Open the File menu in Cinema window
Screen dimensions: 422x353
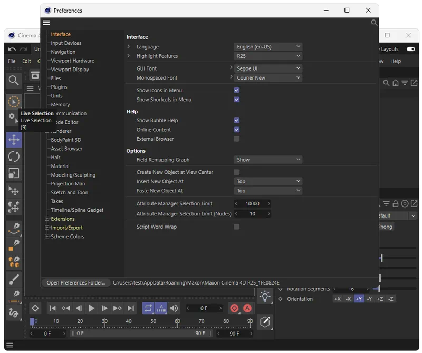(x=12, y=61)
